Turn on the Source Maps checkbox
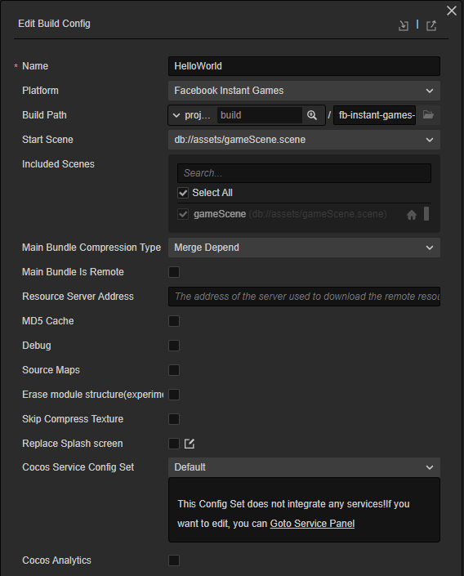Screen dimensions: 464x576 (174, 370)
